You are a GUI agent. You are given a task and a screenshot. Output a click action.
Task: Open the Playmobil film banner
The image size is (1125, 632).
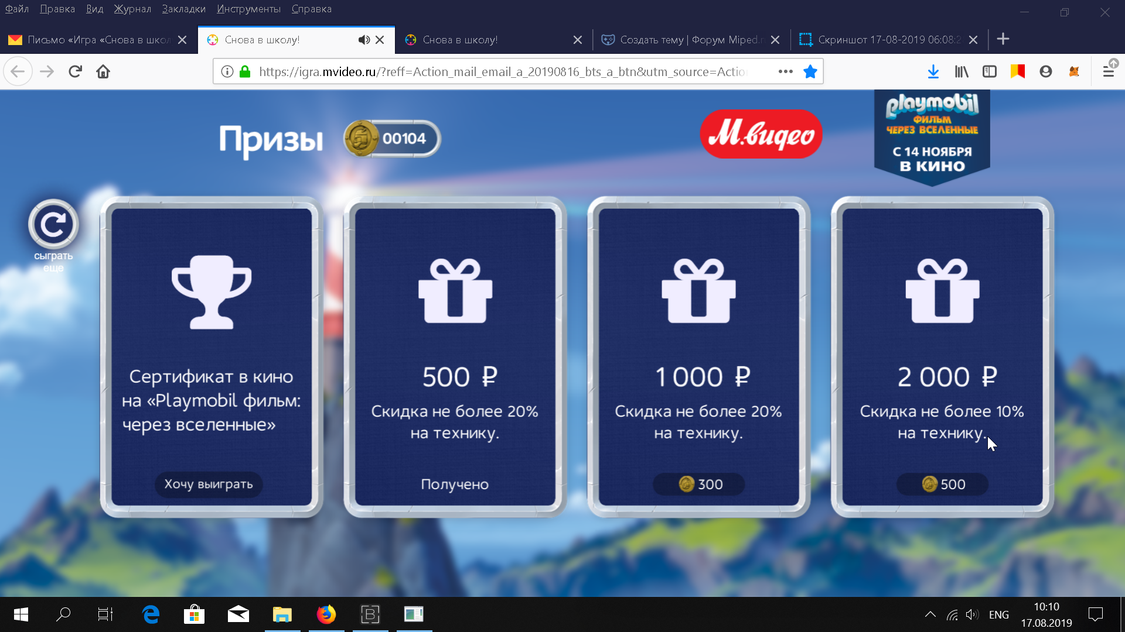tap(932, 138)
